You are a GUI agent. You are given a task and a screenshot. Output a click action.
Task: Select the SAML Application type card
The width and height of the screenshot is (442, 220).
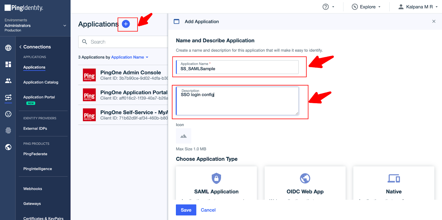click(216, 183)
